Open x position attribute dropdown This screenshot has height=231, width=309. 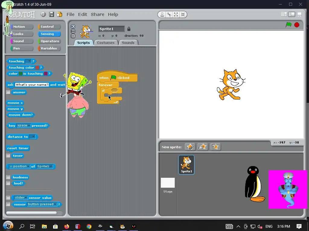click(20, 166)
